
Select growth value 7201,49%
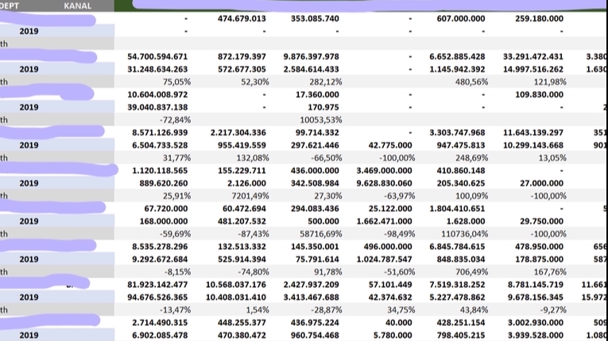[250, 196]
